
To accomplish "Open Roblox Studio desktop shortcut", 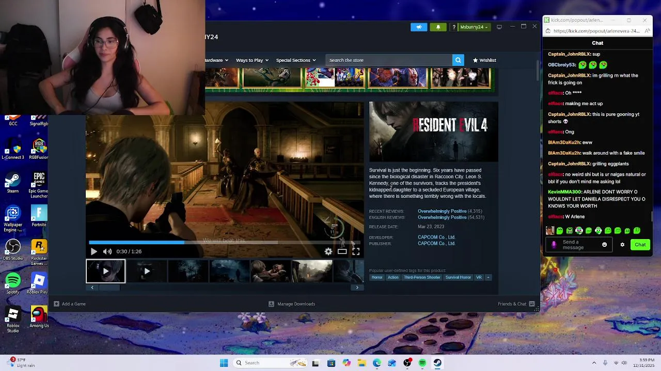I will coord(13,320).
